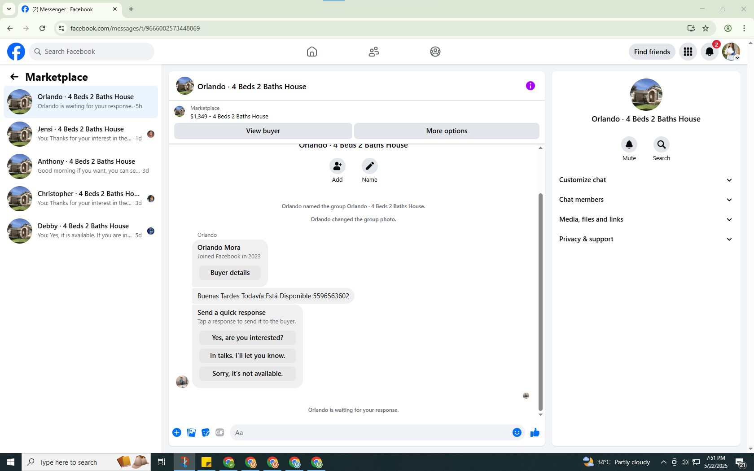Screen dimensions: 754x471
Task: Open the browser tab search dropdown
Action: (9, 9)
